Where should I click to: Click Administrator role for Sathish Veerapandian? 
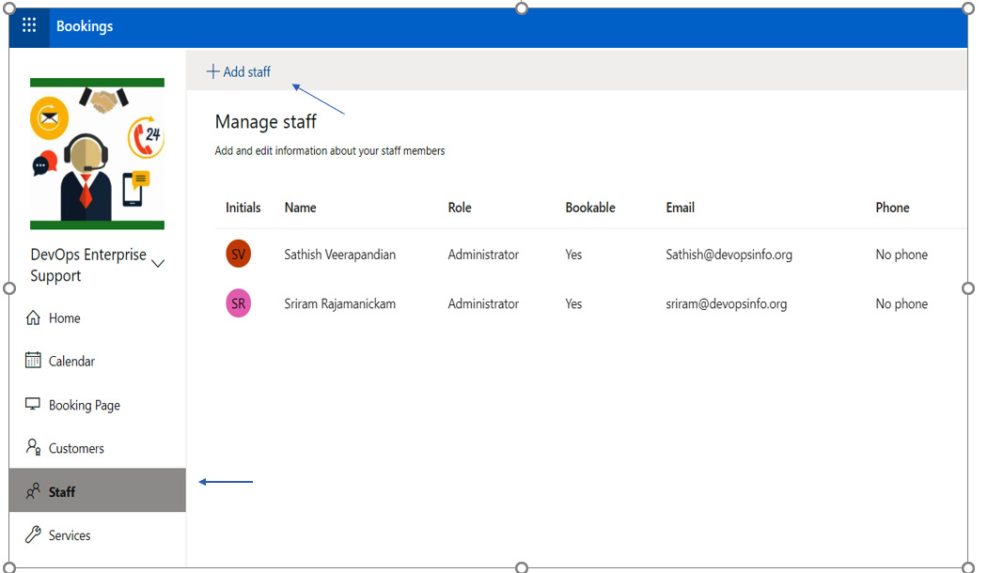pyautogui.click(x=483, y=255)
